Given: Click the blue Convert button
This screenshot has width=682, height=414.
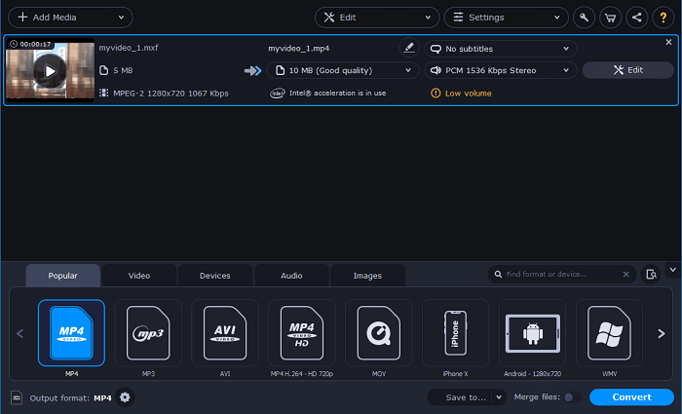Looking at the screenshot, I should coord(631,397).
